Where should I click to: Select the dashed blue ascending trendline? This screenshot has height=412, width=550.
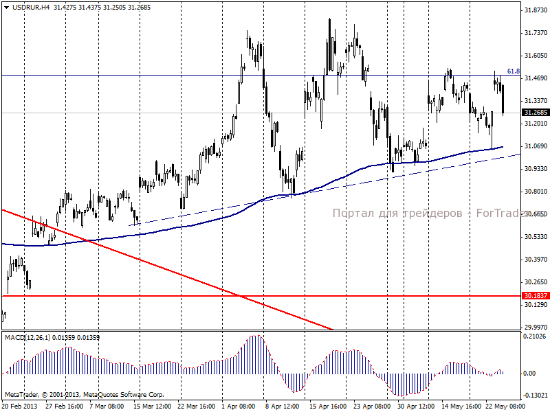pos(324,190)
